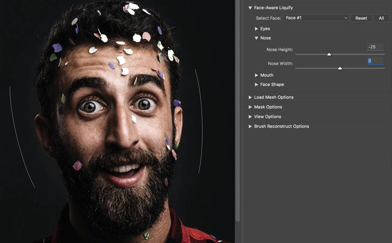Open the Select Face dropdown
The height and width of the screenshot is (243, 392).
pos(316,18)
